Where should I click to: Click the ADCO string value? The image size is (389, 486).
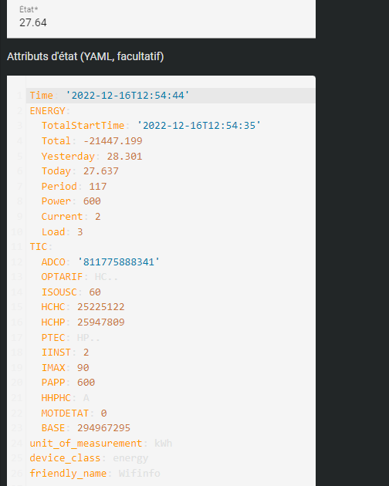tap(119, 262)
